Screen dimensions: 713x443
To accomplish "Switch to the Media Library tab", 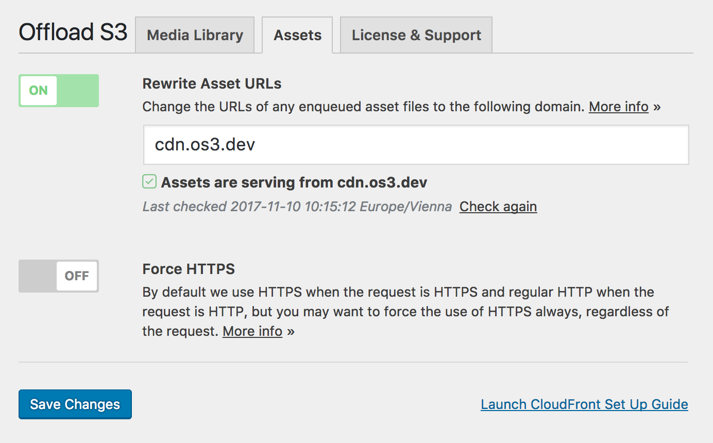I will pyautogui.click(x=195, y=35).
